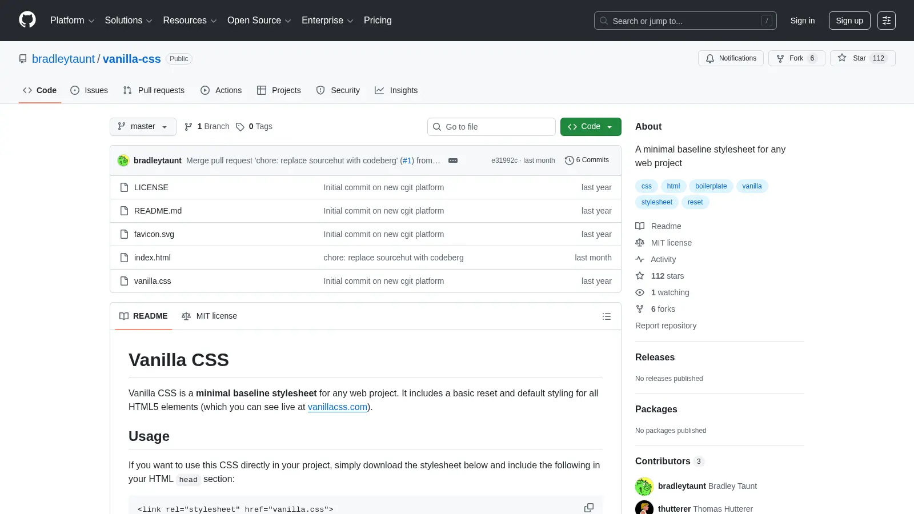Expand the Resources menu
The image size is (914, 514).
point(190,21)
